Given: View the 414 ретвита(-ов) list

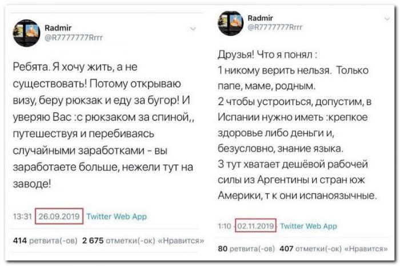Looking at the screenshot, I should tap(45, 240).
